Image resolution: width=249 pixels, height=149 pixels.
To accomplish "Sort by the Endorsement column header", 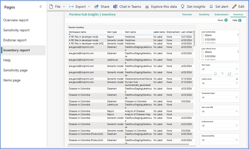I will (x=173, y=32).
